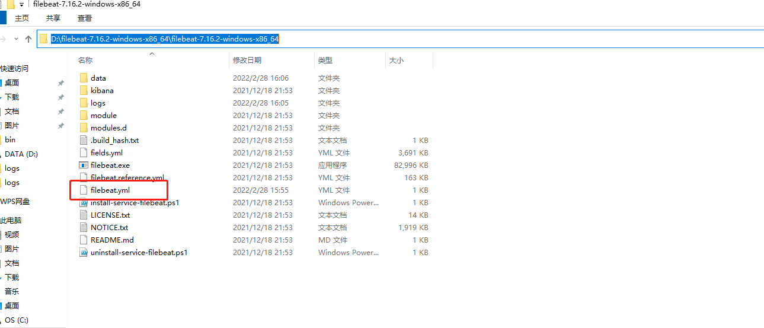Select the uninstall-service-filebeat.ps1 file name
The image size is (764, 328).
pyautogui.click(x=139, y=252)
